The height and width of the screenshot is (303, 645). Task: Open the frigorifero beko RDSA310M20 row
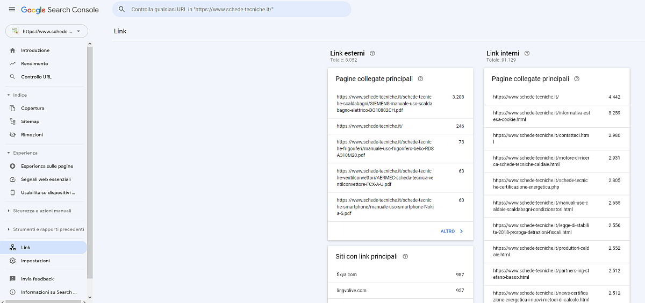400,149
